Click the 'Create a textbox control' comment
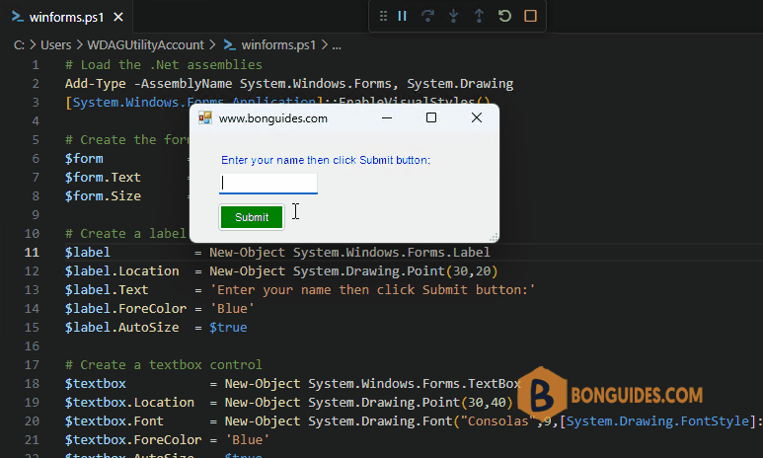763x458 pixels. point(164,364)
